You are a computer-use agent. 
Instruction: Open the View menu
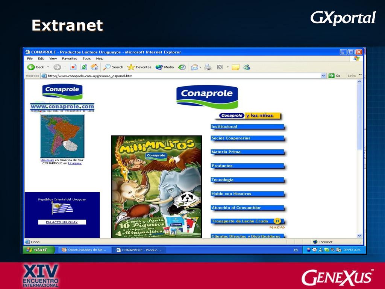coord(53,58)
